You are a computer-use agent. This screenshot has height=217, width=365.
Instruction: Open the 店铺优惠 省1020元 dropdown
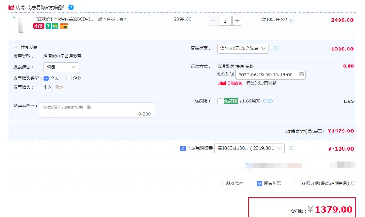click(x=243, y=49)
